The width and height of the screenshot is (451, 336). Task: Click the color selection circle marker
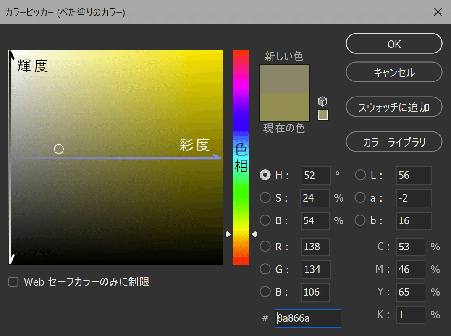pos(59,149)
